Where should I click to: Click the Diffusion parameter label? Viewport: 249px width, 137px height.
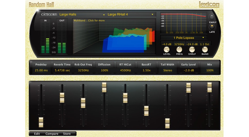point(104,65)
